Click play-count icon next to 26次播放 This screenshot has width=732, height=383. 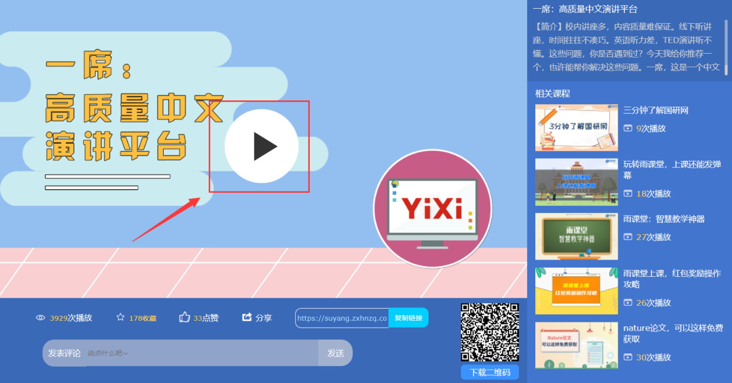tap(628, 303)
